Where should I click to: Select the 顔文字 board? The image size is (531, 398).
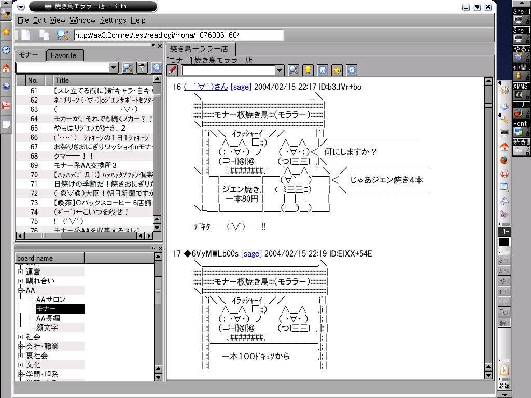(x=47, y=328)
